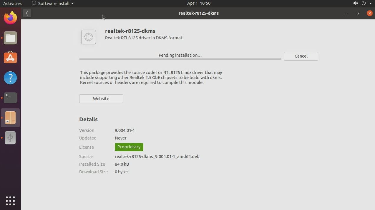The height and width of the screenshot is (210, 375).
Task: Click the 'Version' label
Action: 87,130
